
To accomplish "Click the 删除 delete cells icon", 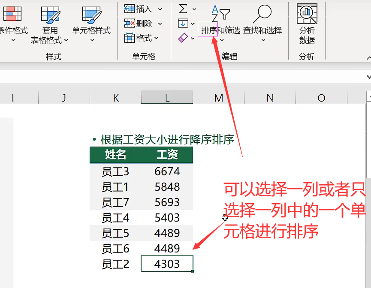I will pos(130,24).
